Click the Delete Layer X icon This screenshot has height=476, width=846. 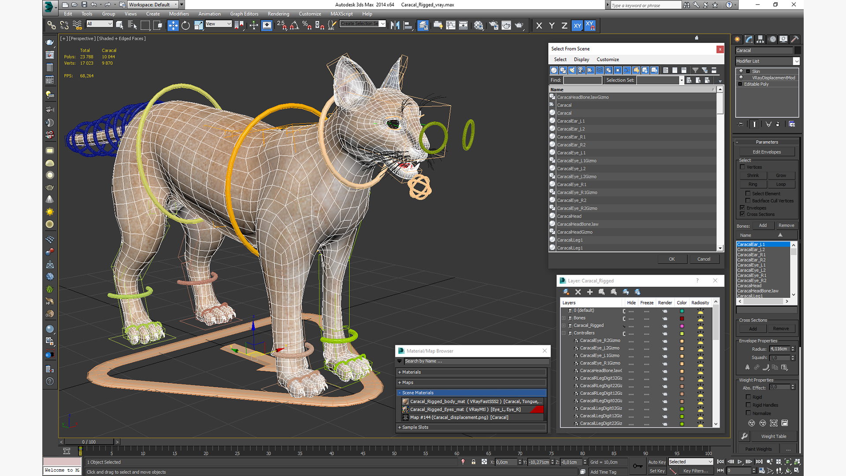pos(578,292)
